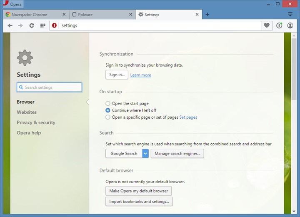Screen dimensions: 300x217
Task: Click the loading spinner on the Pplware tab
Action: click(74, 15)
